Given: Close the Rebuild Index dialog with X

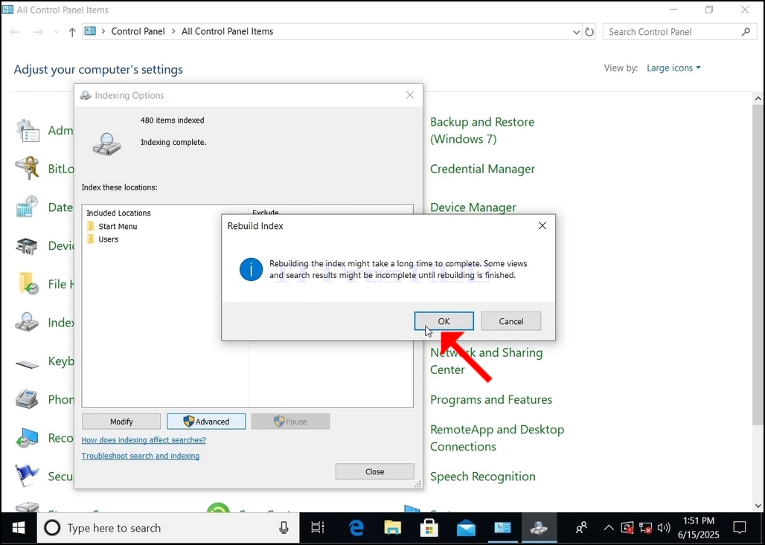Looking at the screenshot, I should (x=542, y=226).
